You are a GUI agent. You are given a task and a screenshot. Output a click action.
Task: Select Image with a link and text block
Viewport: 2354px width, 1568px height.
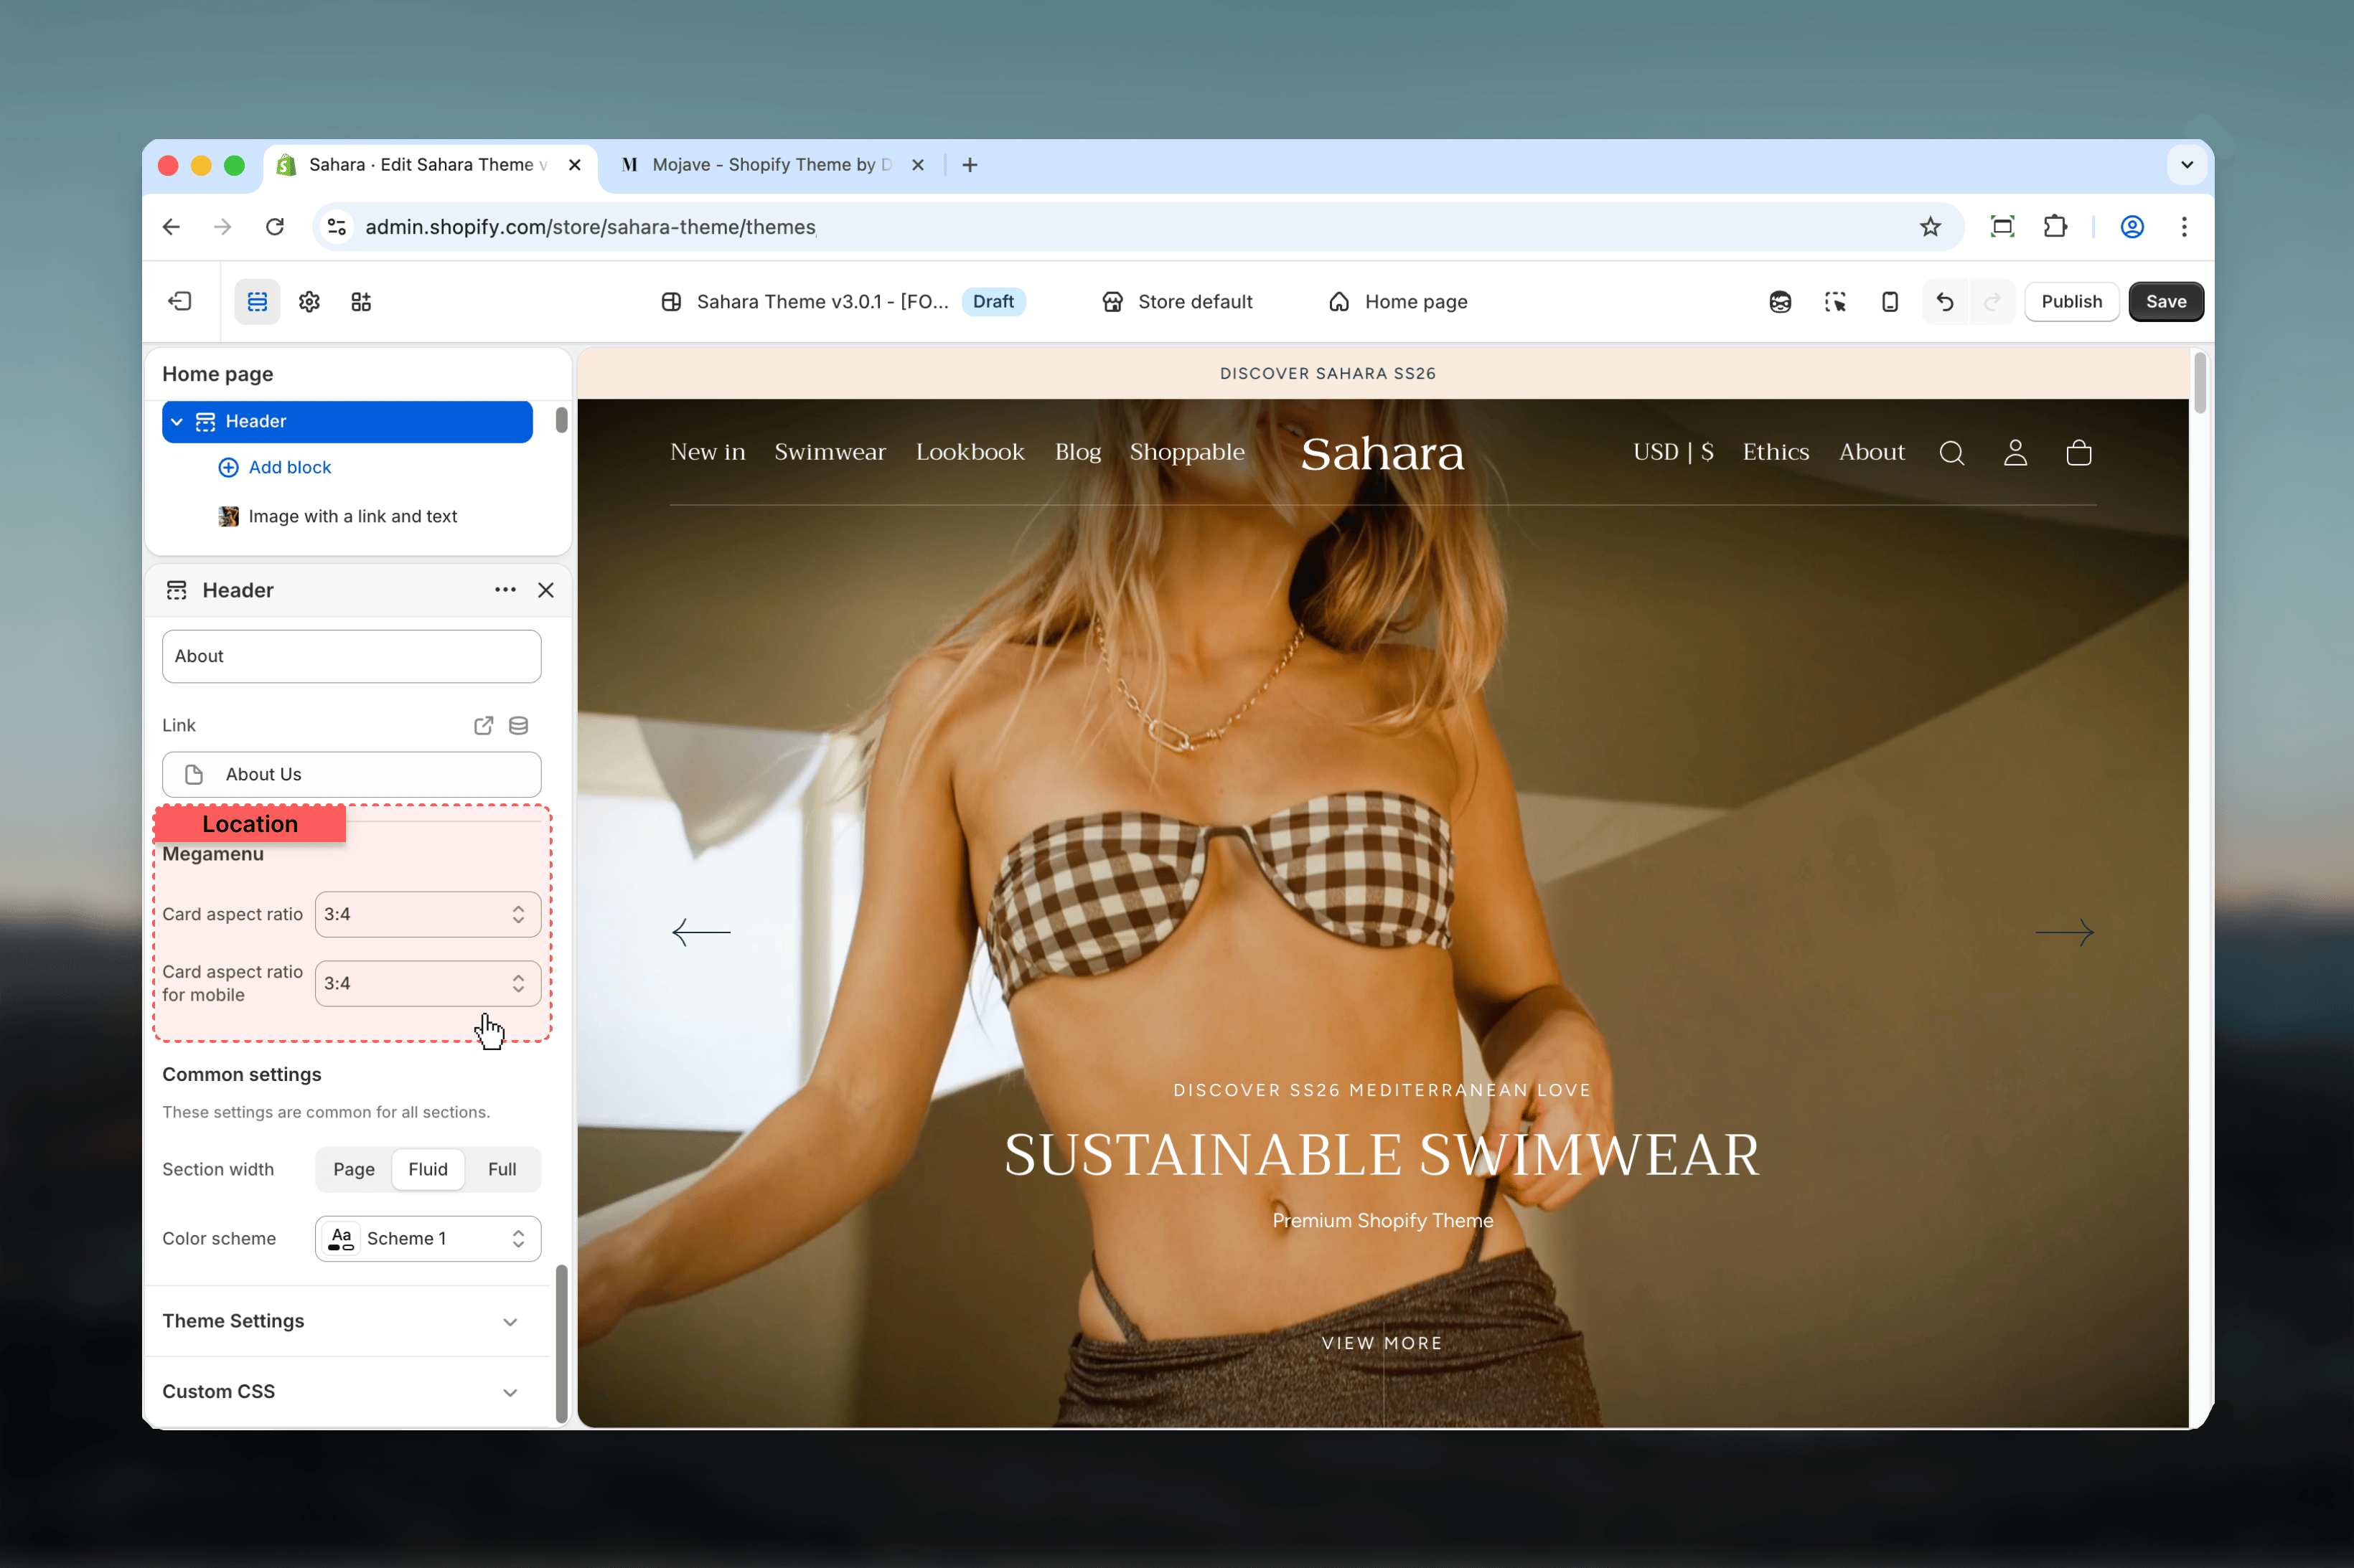338,516
